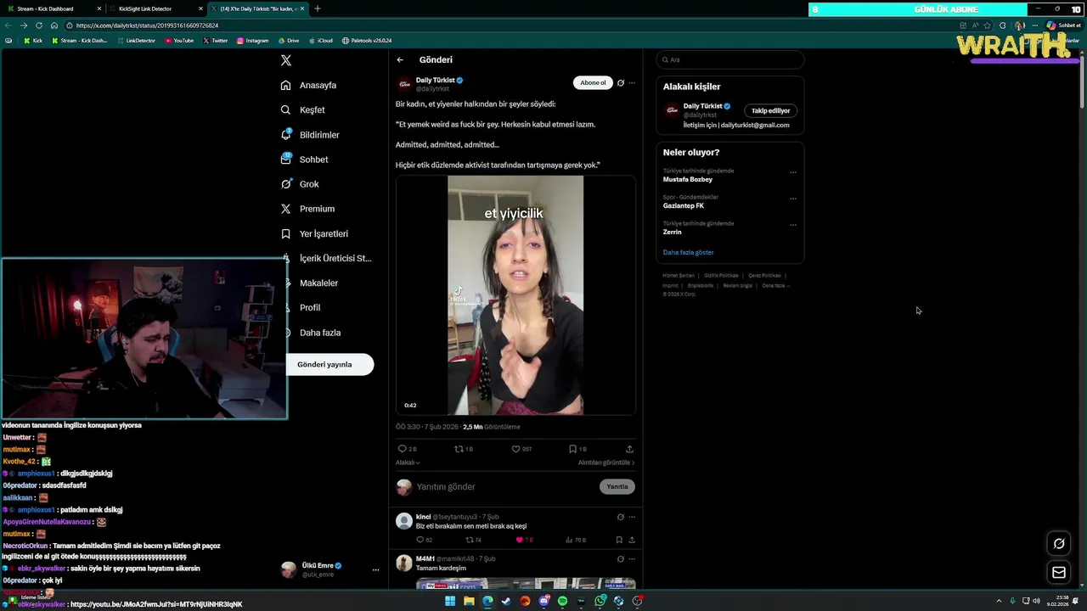
Task: Click the Takip ediliyor button
Action: point(770,110)
